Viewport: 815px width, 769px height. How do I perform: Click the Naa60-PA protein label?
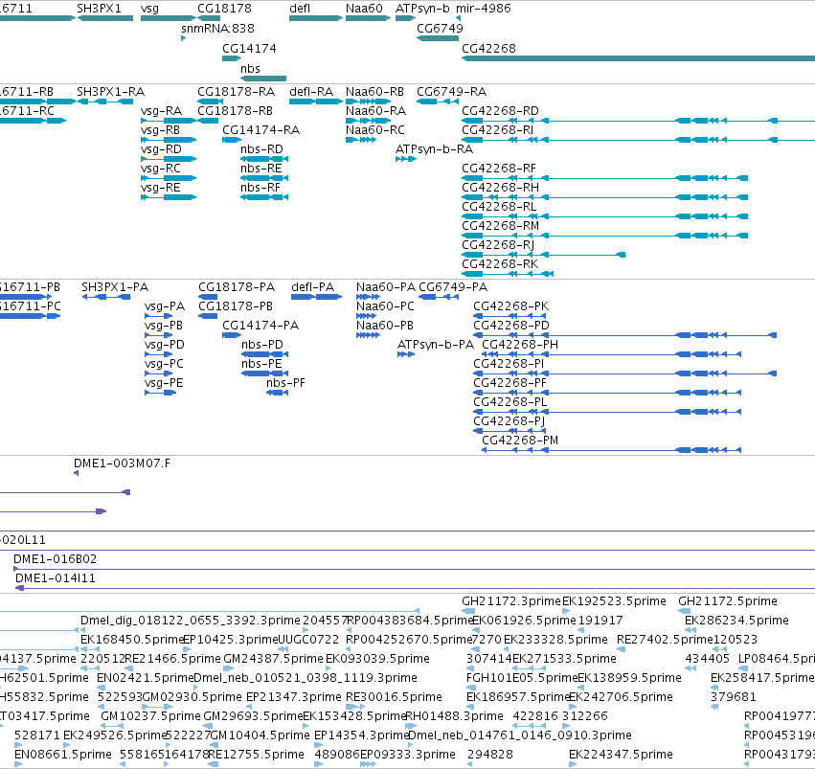[386, 287]
